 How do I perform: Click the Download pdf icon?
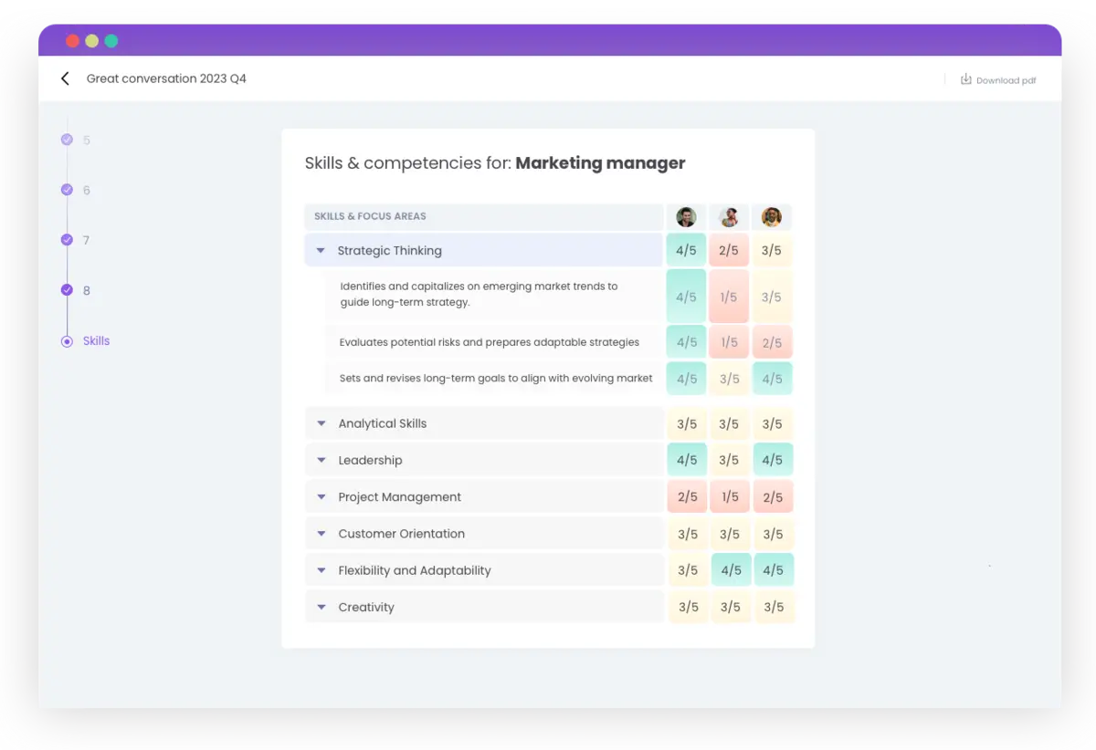tap(965, 79)
